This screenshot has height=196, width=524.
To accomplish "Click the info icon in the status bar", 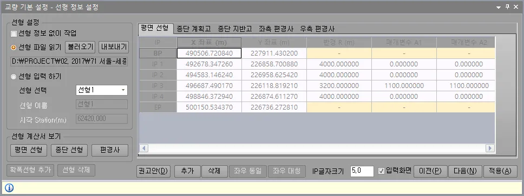I will [x=9, y=188].
